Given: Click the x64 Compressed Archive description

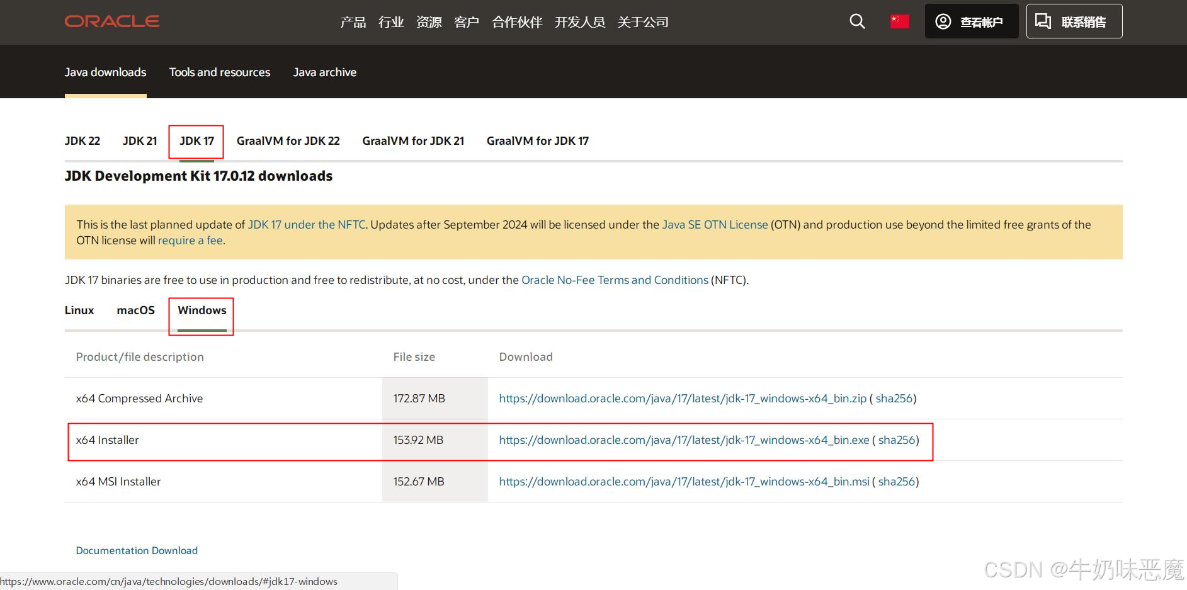Looking at the screenshot, I should [139, 399].
